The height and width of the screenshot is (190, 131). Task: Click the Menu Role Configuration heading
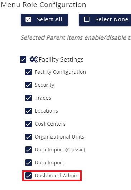[x=44, y=5]
